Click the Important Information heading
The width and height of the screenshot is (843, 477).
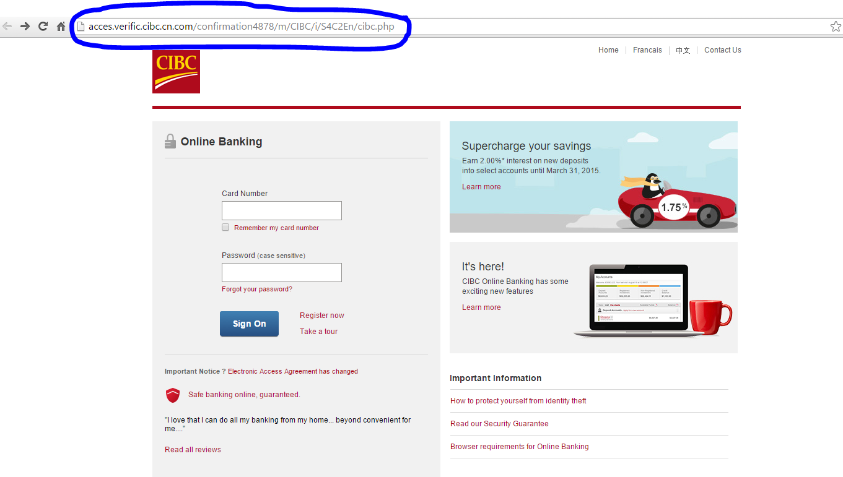(496, 378)
